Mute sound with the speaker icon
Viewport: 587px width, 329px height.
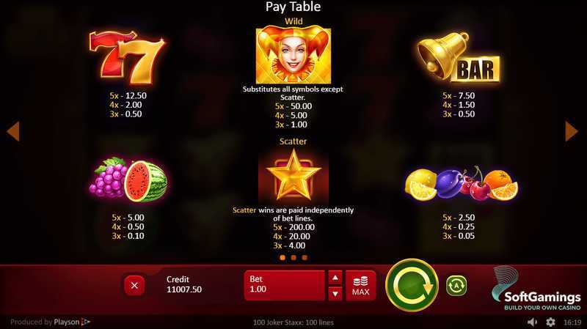[532, 322]
